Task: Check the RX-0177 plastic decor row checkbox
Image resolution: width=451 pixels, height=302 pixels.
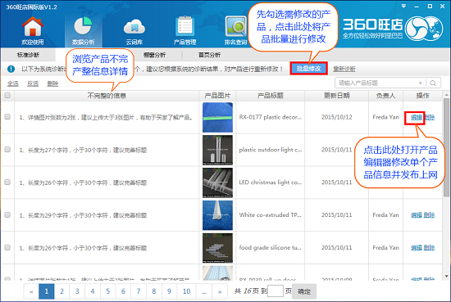Action: click(x=7, y=117)
